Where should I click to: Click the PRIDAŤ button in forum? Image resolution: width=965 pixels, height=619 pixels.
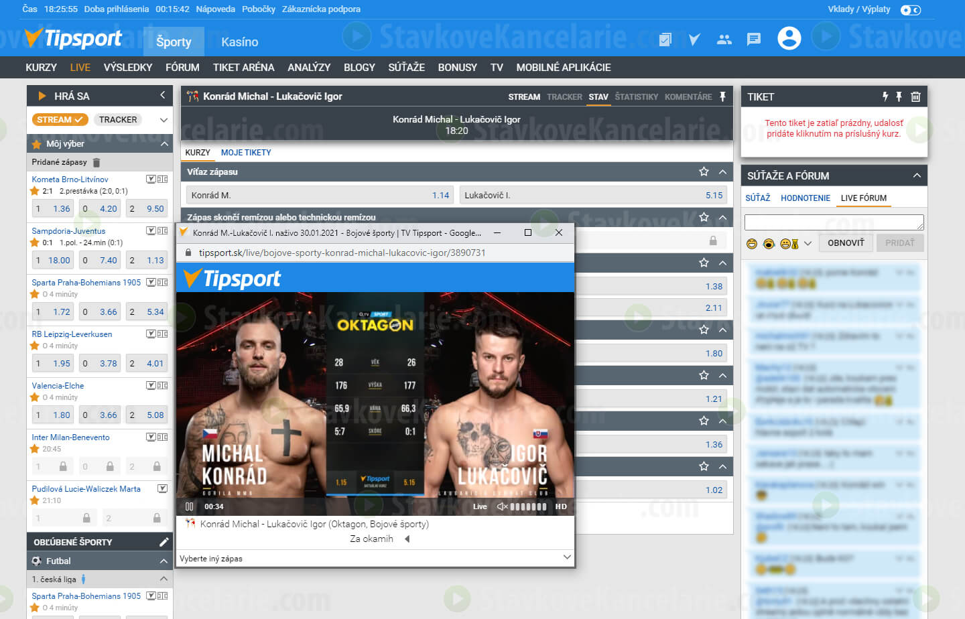[x=900, y=243]
